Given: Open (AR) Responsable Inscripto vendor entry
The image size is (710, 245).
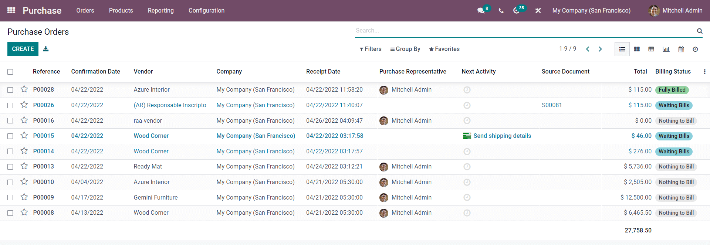Looking at the screenshot, I should (x=170, y=105).
